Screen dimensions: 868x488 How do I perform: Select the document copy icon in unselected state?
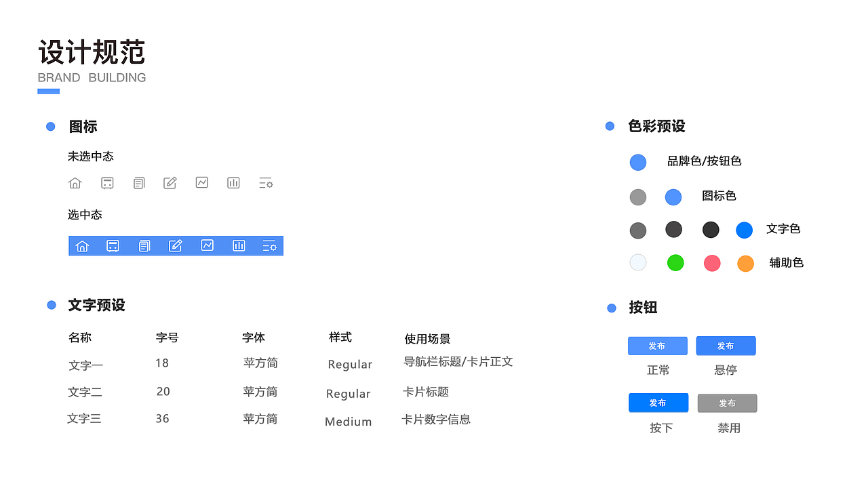click(138, 182)
